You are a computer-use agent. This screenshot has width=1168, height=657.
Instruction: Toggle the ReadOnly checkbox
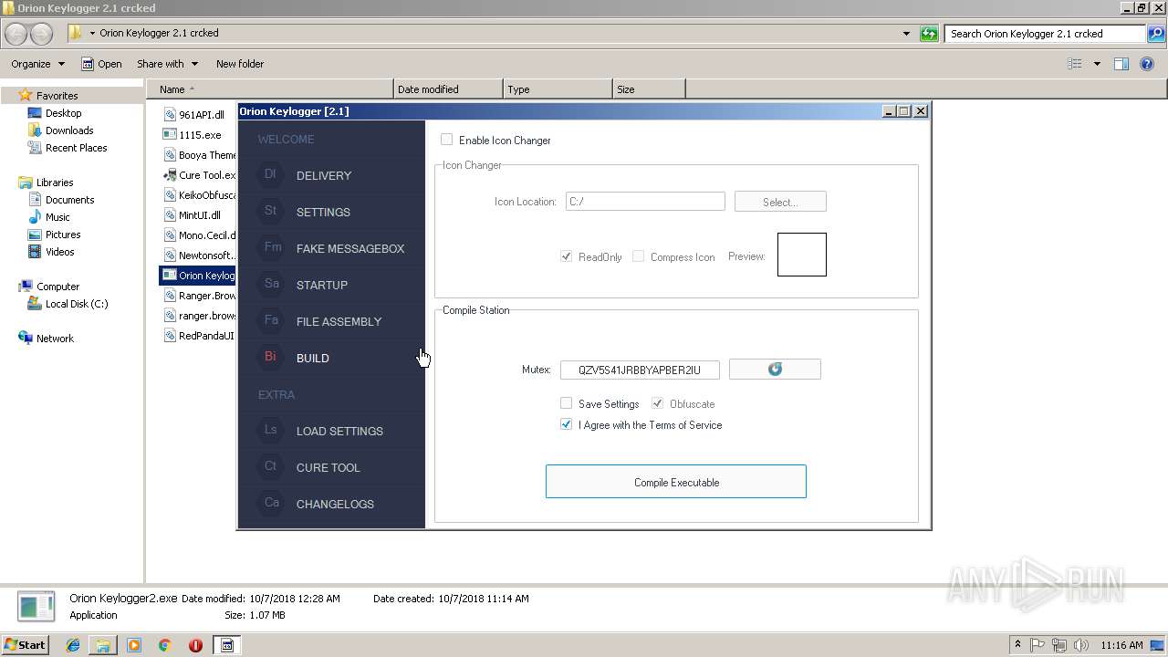point(566,256)
